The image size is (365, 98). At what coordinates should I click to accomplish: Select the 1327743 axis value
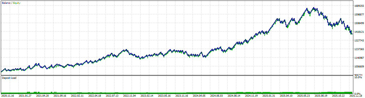point(359,40)
